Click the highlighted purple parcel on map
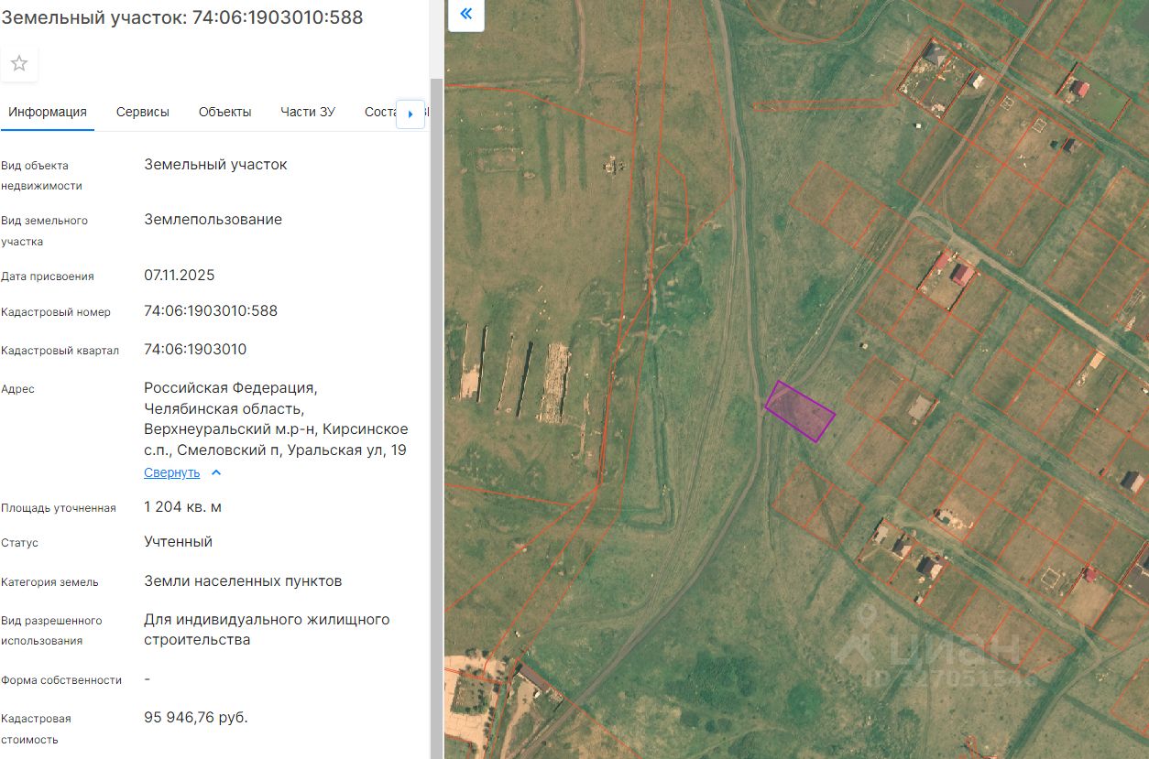This screenshot has width=1149, height=759. (800, 412)
